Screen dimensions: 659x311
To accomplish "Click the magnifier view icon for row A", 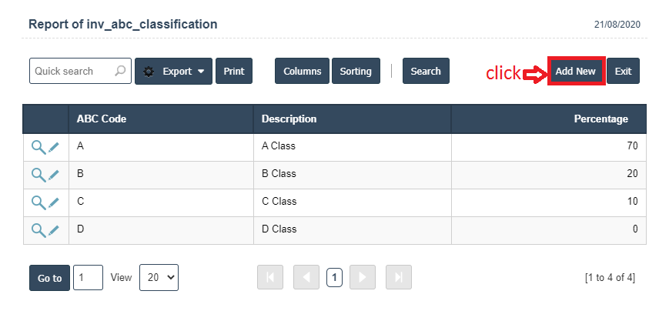I will coord(38,147).
